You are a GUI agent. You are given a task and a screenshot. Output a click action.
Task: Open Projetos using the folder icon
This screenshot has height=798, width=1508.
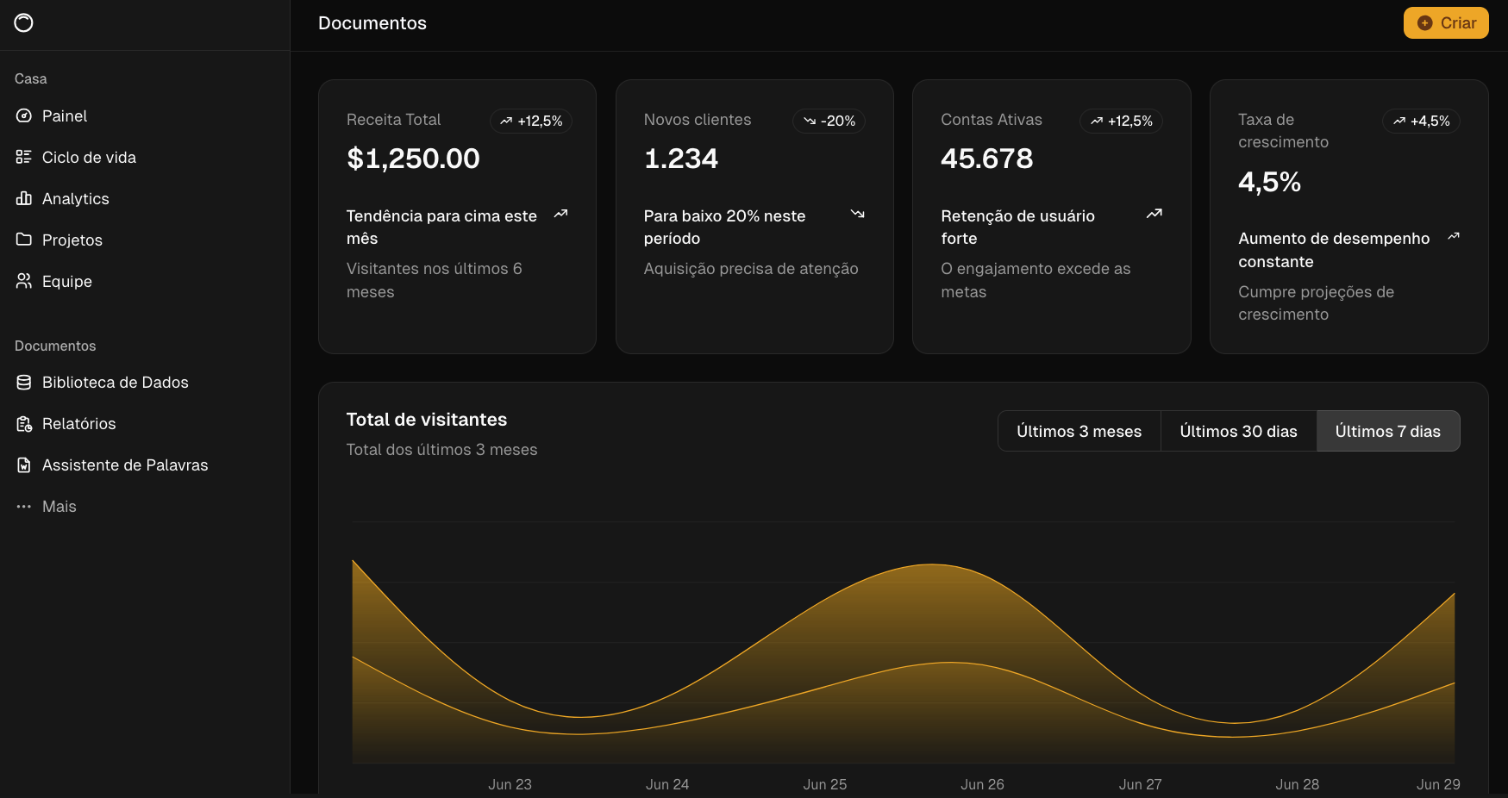click(24, 240)
